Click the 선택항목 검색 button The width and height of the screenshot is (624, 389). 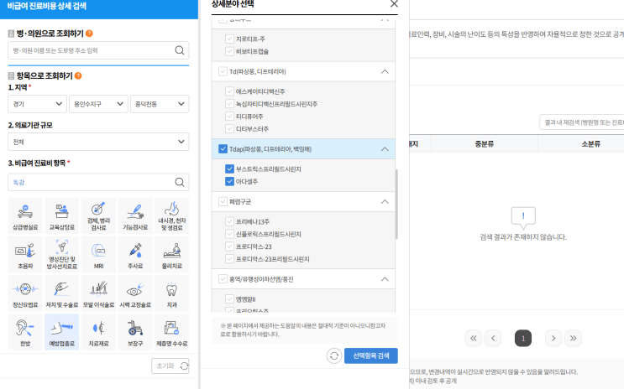tap(371, 355)
